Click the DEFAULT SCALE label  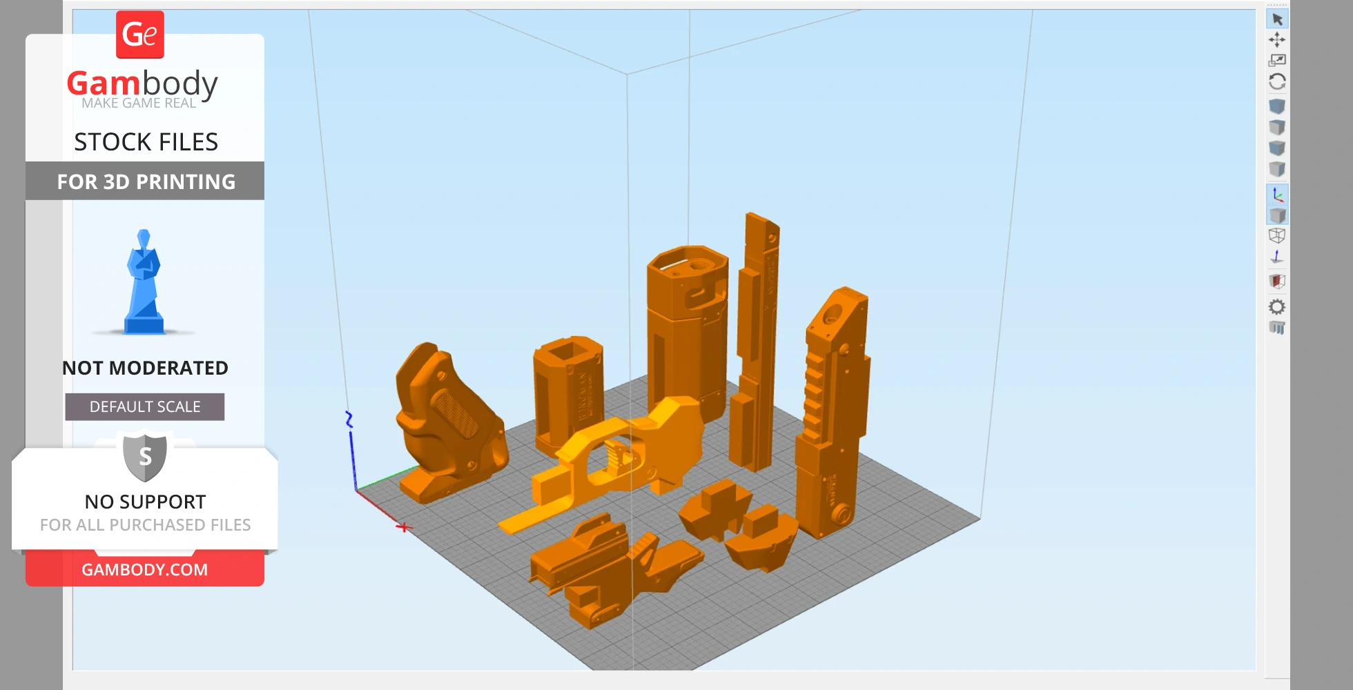point(144,406)
